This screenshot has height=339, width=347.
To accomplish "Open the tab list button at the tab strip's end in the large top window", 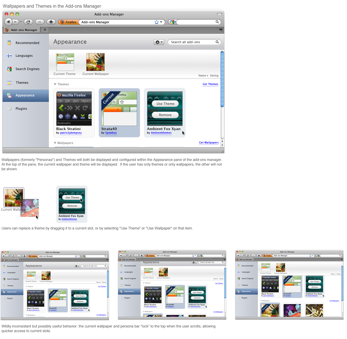I will click(221, 30).
